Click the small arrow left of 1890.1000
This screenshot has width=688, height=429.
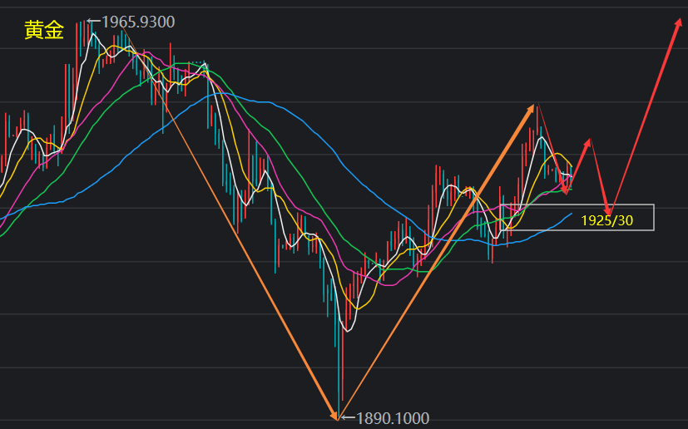click(x=348, y=417)
